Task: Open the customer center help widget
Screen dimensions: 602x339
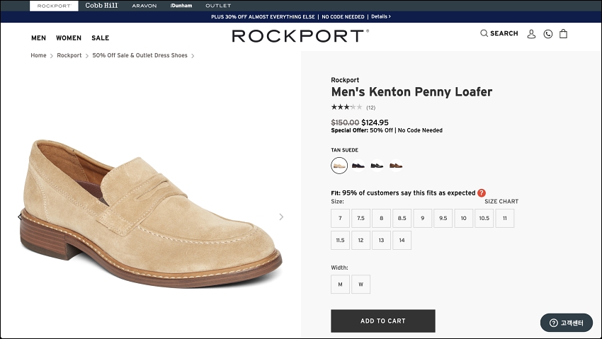Action: (567, 323)
